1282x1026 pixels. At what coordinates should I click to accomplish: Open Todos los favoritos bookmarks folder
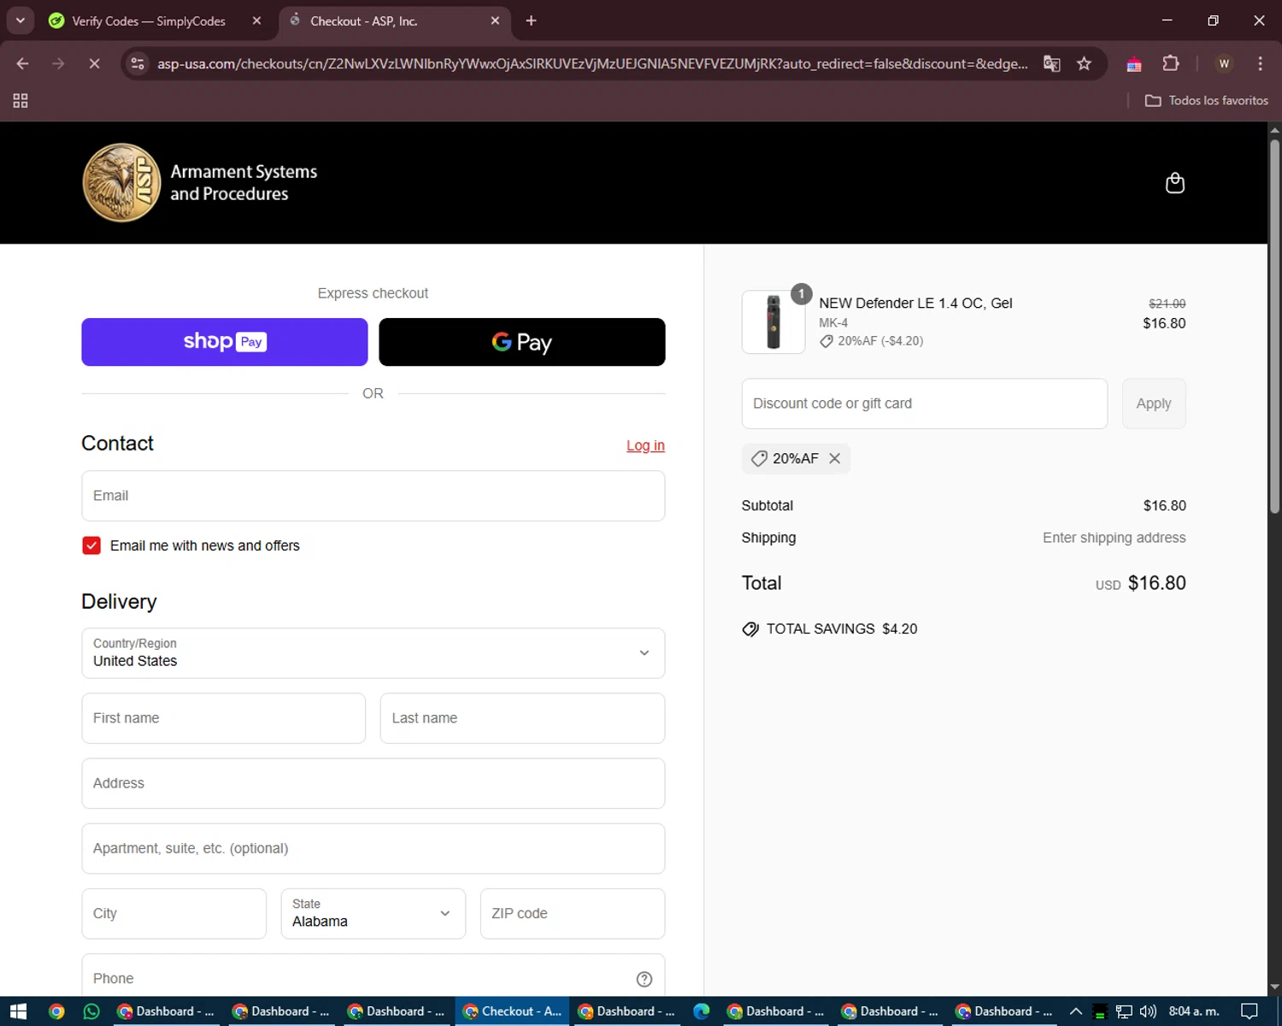[1207, 101]
